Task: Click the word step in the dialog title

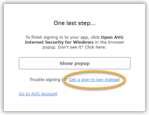Action: pyautogui.click(x=84, y=23)
